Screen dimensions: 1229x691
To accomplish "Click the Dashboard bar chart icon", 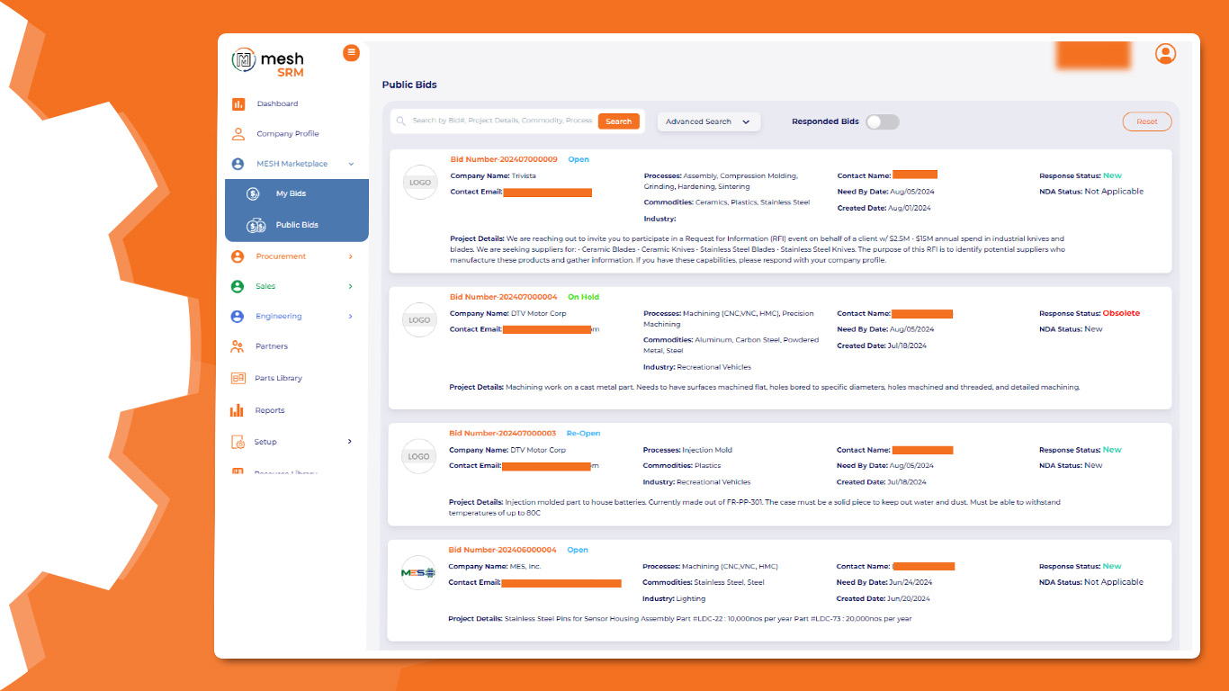I will pos(238,104).
